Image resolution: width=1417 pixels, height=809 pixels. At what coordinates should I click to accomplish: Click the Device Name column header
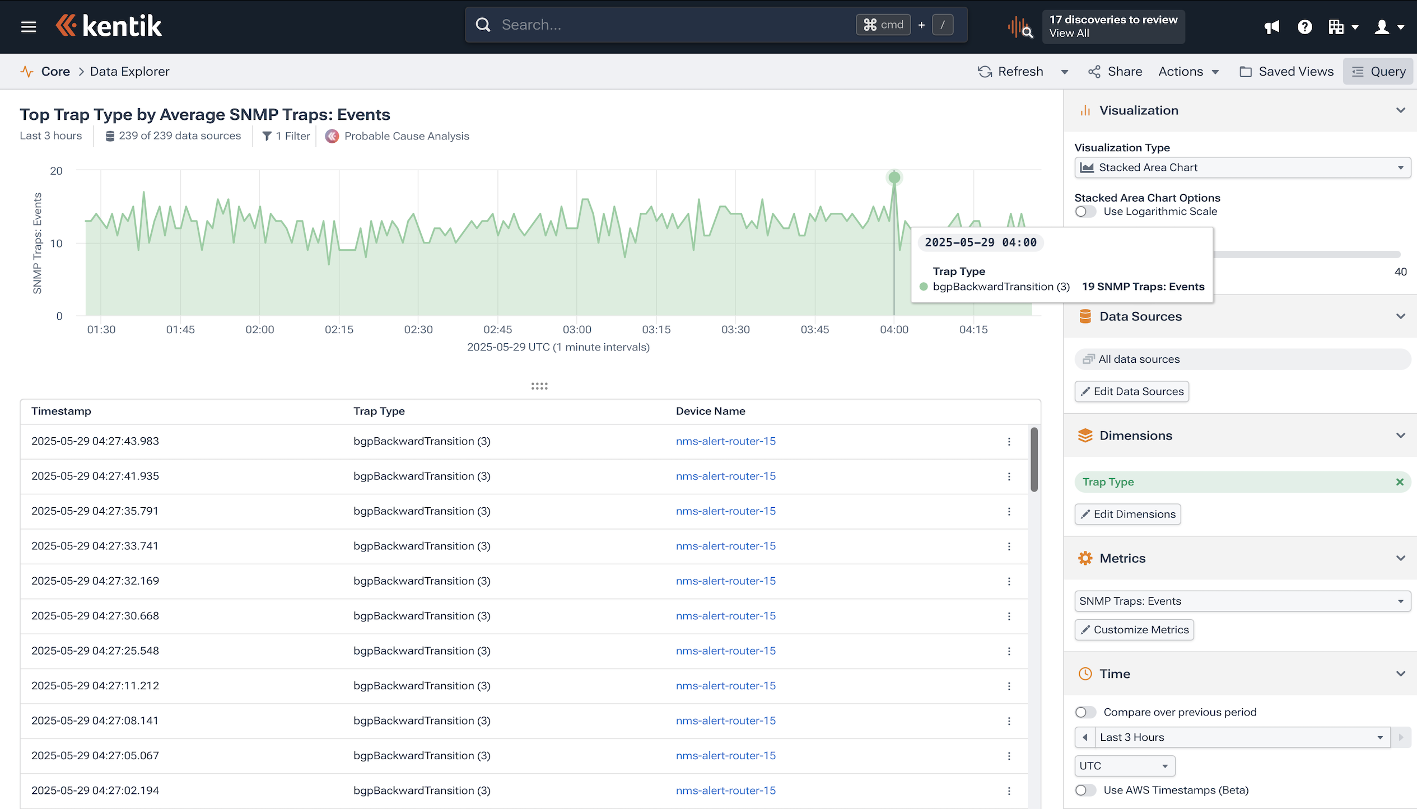[710, 411]
